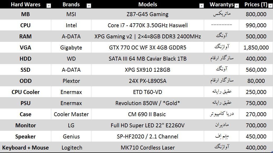Click the Gigabyte brand cell
Image resolution: width=273 pixels, height=153 pixels.
(x=71, y=48)
